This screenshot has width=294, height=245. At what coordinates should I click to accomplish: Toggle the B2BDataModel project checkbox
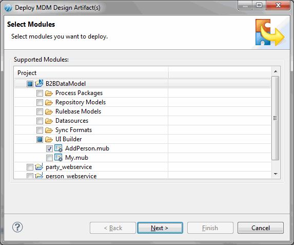[30, 84]
